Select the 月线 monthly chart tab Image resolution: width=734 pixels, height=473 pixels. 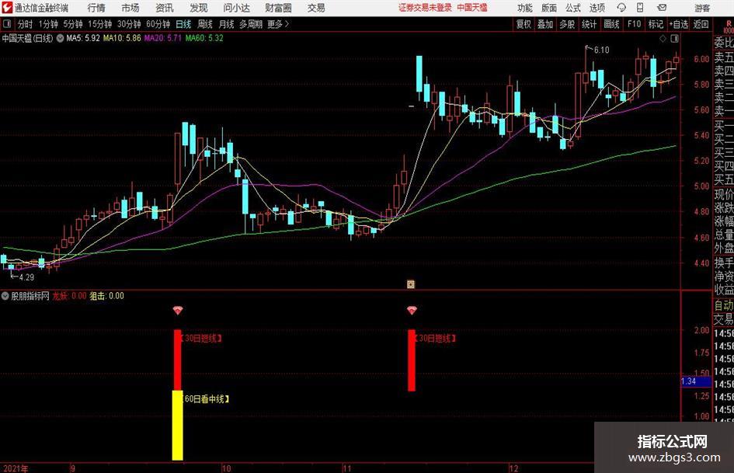click(227, 24)
